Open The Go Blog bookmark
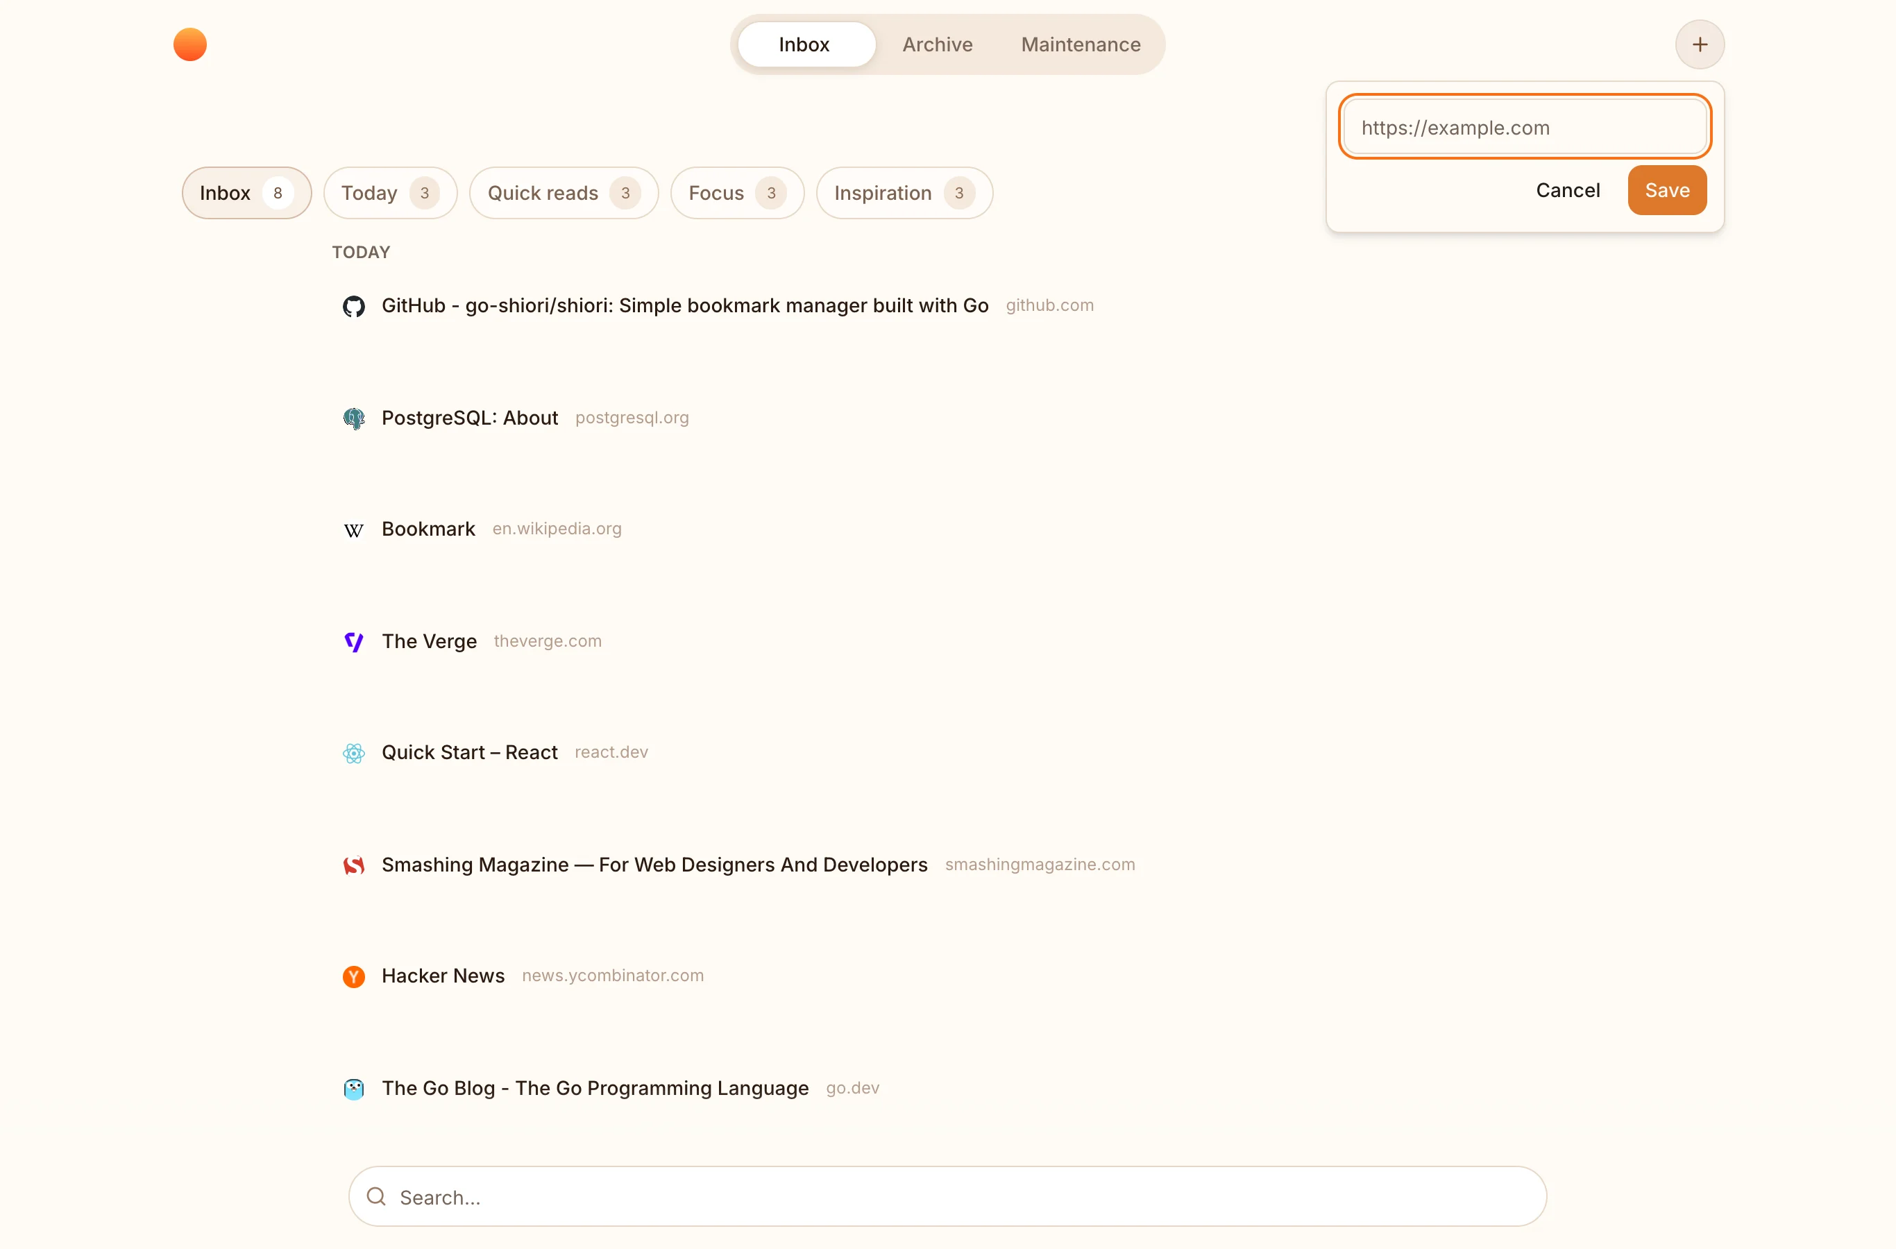The height and width of the screenshot is (1249, 1896). [x=594, y=1088]
